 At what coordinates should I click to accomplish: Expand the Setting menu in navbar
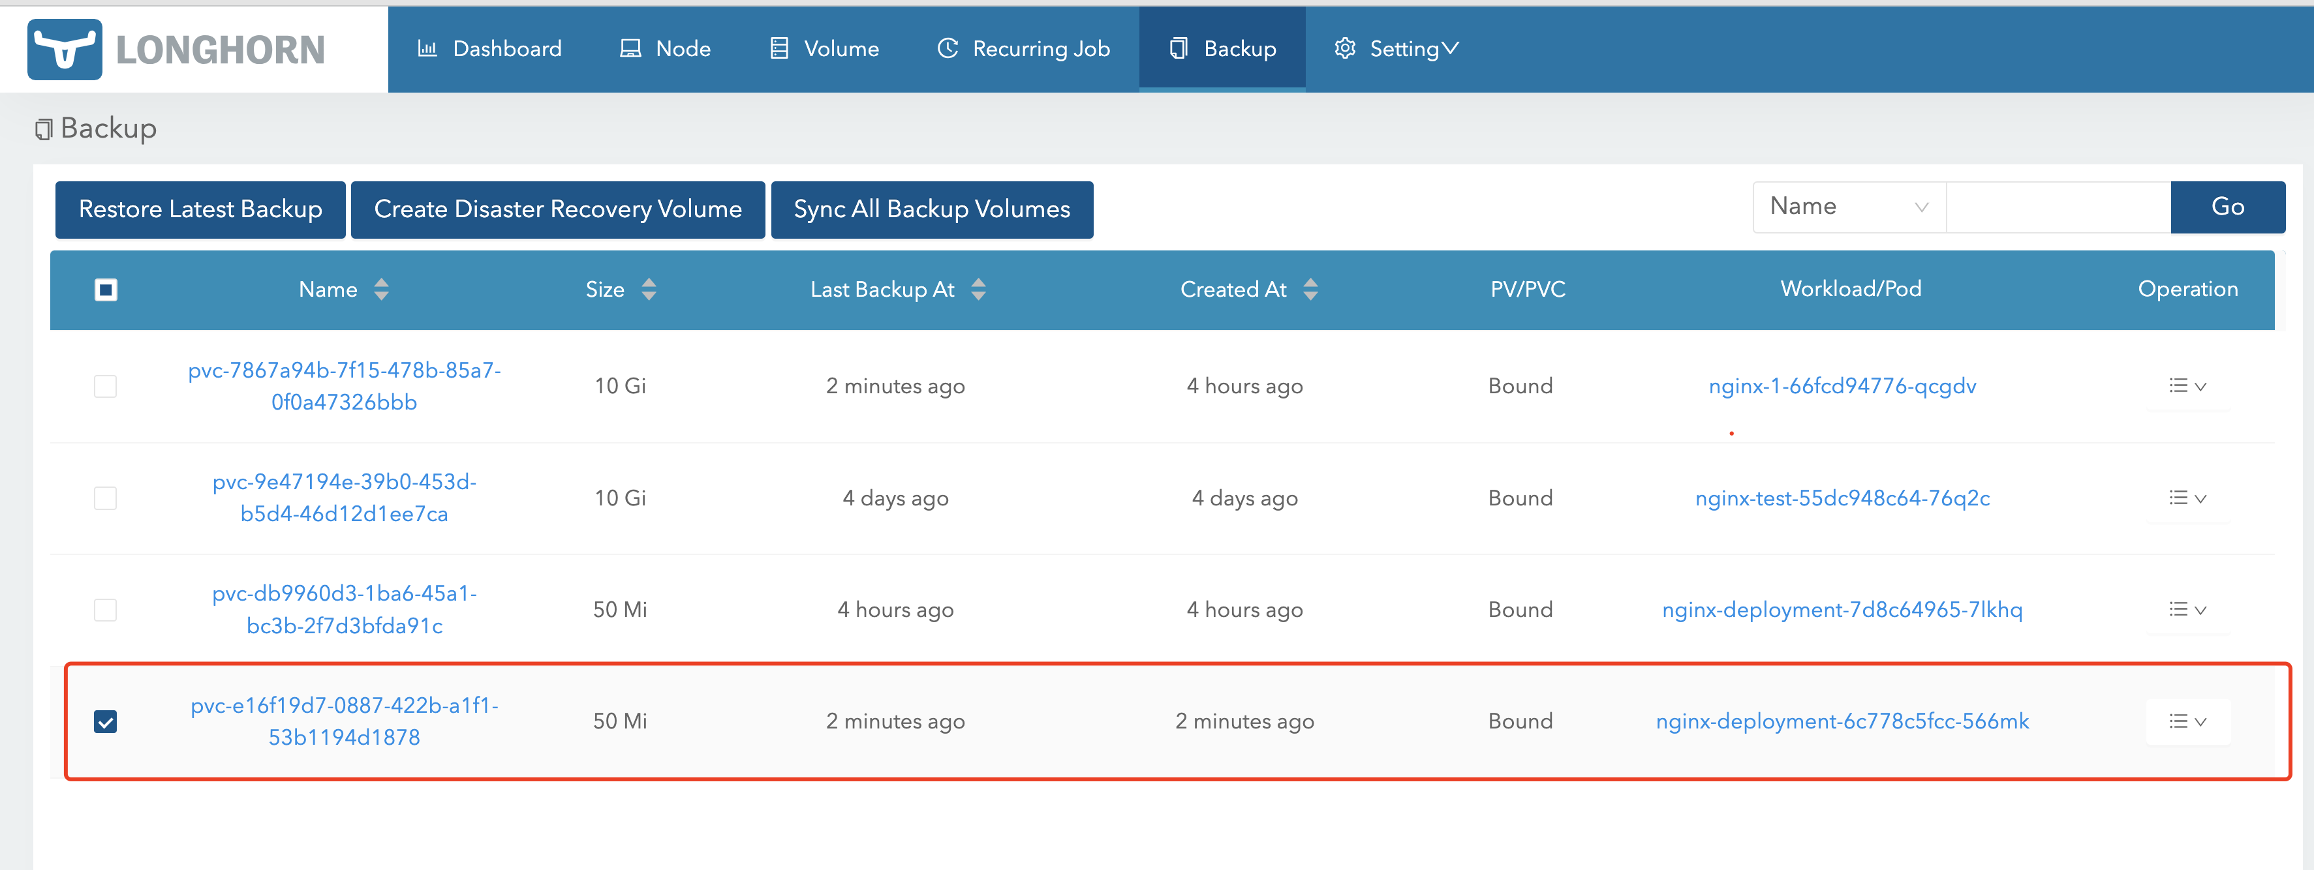point(1397,48)
